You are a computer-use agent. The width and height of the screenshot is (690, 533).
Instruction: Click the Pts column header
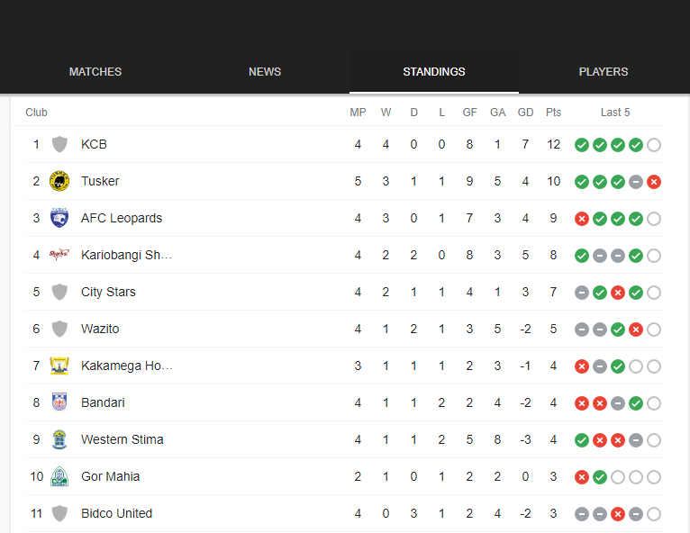554,113
